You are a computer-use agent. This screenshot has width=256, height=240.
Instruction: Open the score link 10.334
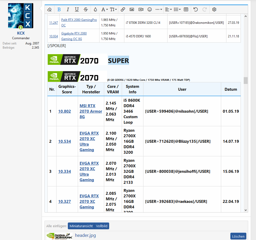(64, 172)
